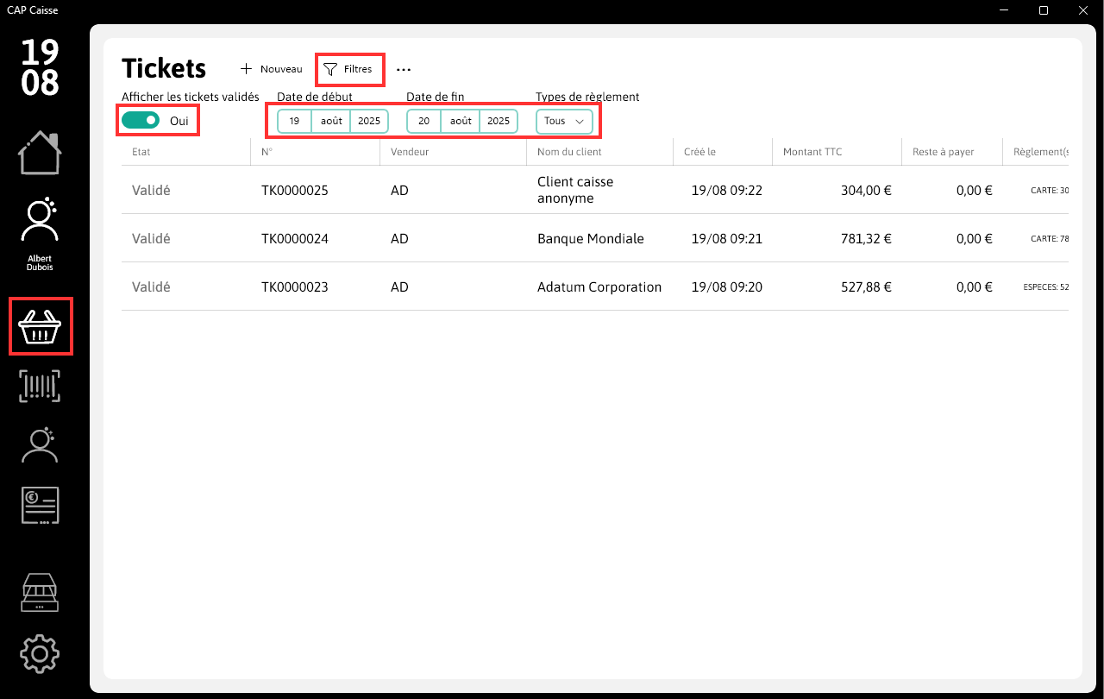
Task: Open ticket TK0000023 Adatum Corporation row
Action: (x=595, y=287)
